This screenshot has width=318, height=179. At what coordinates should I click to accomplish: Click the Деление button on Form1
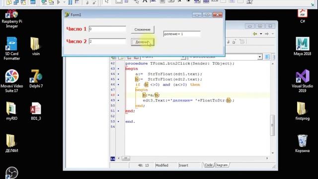point(143,42)
